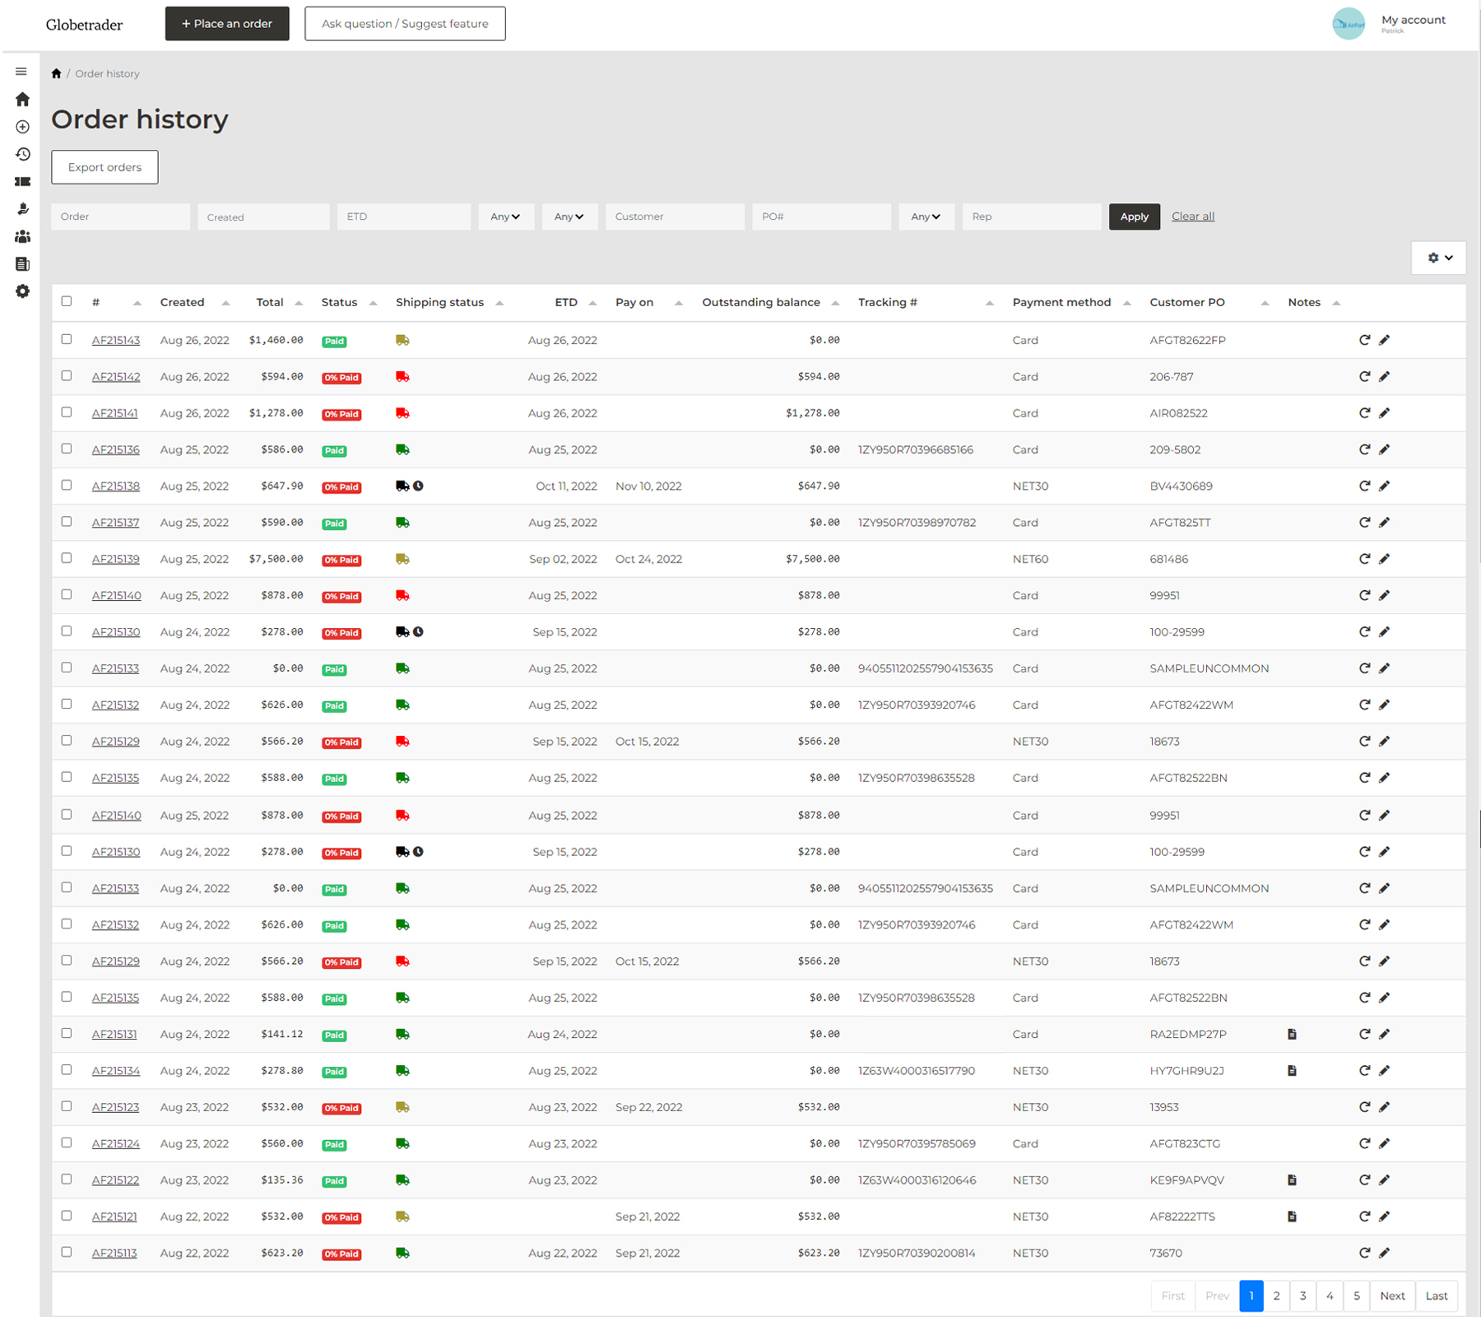This screenshot has width=1481, height=1317.
Task: Select checkbox for order AF215113
Action: 67,1252
